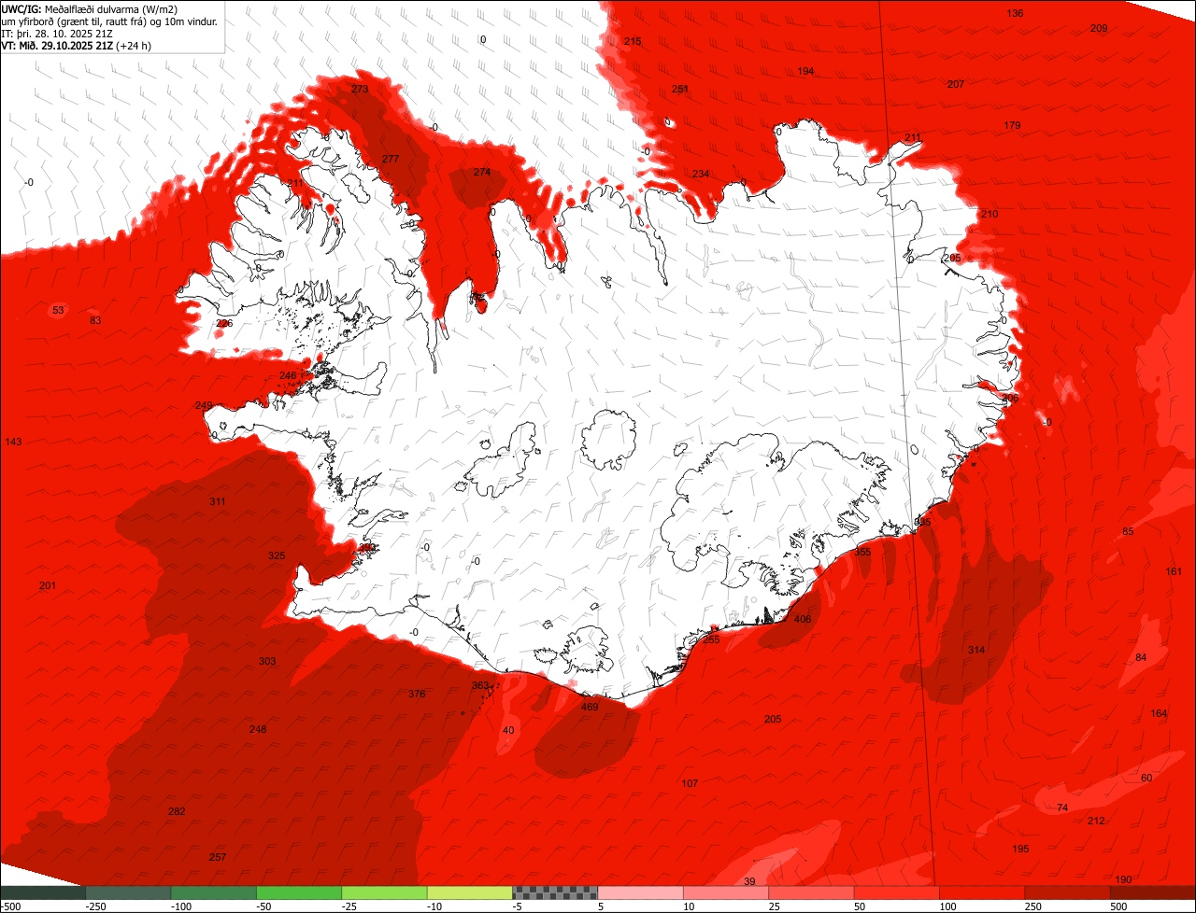Select the red legend swatch between 100 and 250
This screenshot has width=1196, height=913.
point(982,892)
